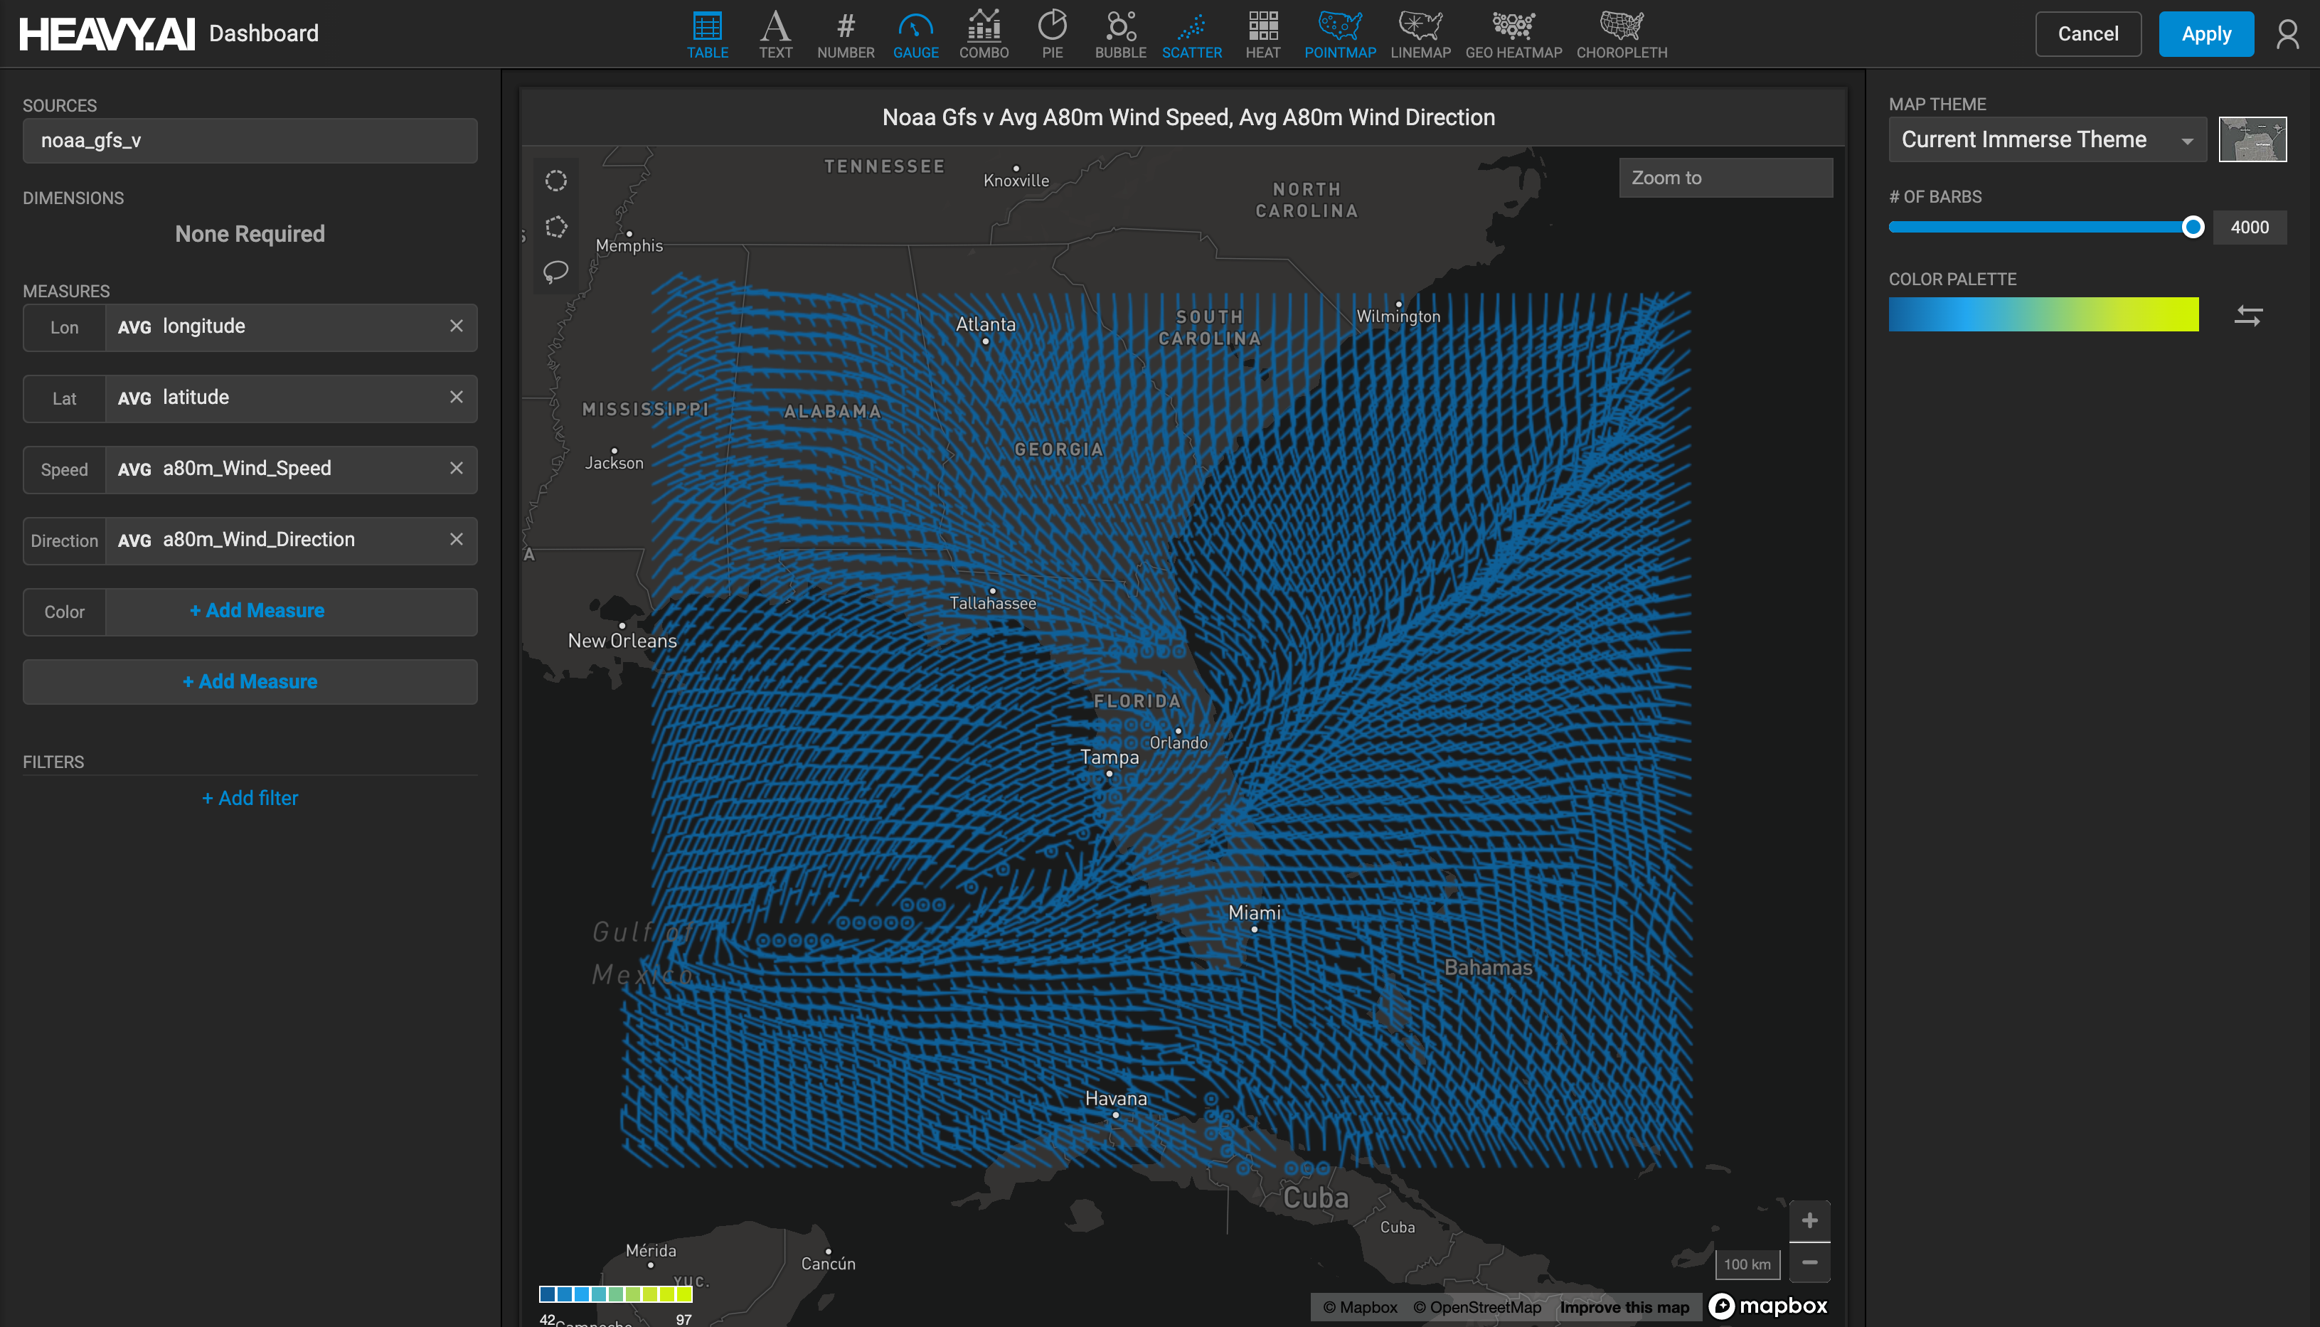
Task: Select the Choropleth chart type icon
Action: pos(1621,33)
